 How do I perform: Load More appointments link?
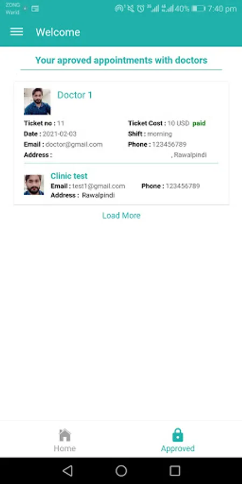(122, 216)
